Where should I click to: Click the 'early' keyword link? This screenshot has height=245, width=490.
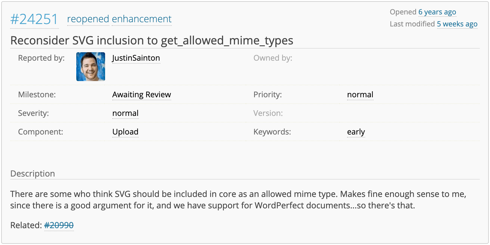[356, 132]
